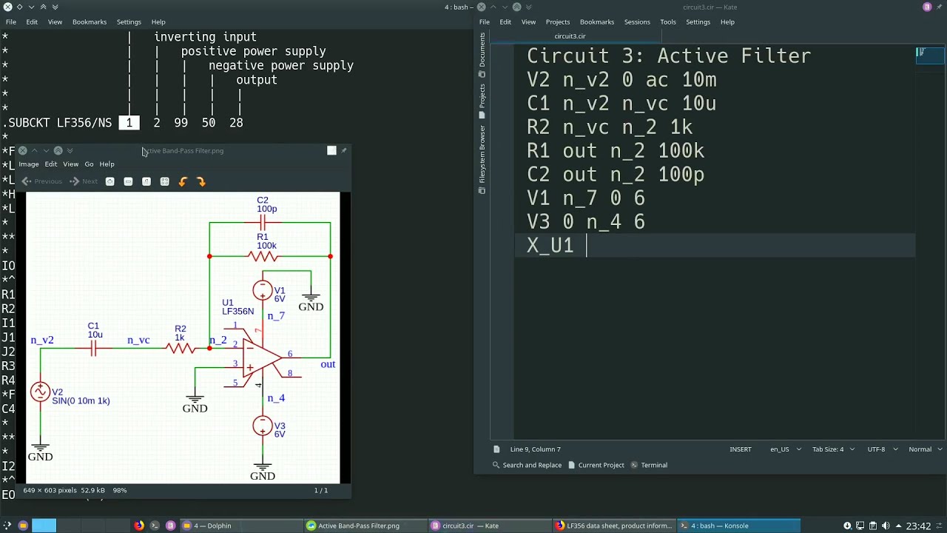Open Edit menu in image viewer
Screen dimensions: 947x533
(51, 164)
